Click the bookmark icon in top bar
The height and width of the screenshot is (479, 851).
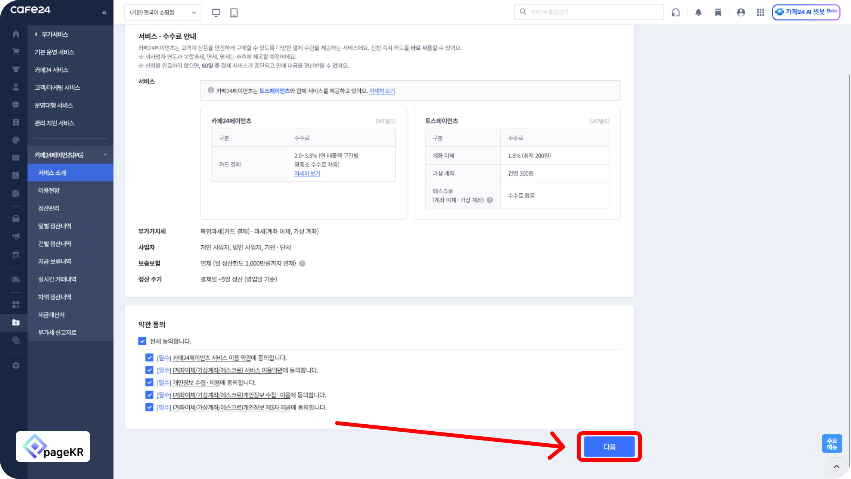coord(718,12)
